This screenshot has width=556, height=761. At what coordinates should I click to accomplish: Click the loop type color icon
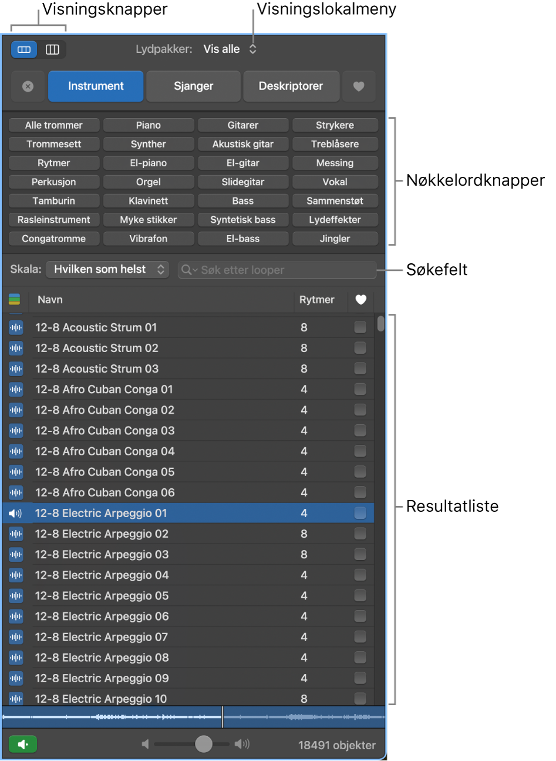(x=15, y=300)
